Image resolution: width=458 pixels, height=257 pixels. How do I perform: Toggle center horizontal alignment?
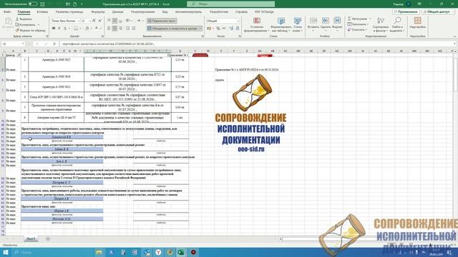pos(114,29)
